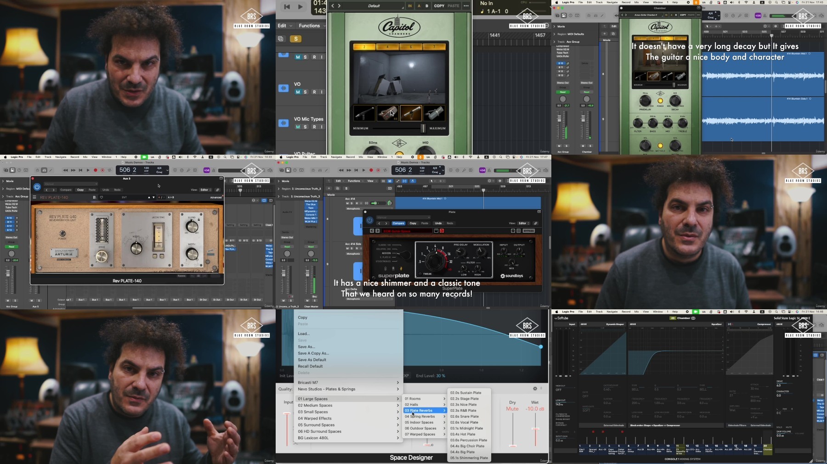Choose the 02.3s Nice Plate preset
The height and width of the screenshot is (464, 827).
click(x=464, y=404)
